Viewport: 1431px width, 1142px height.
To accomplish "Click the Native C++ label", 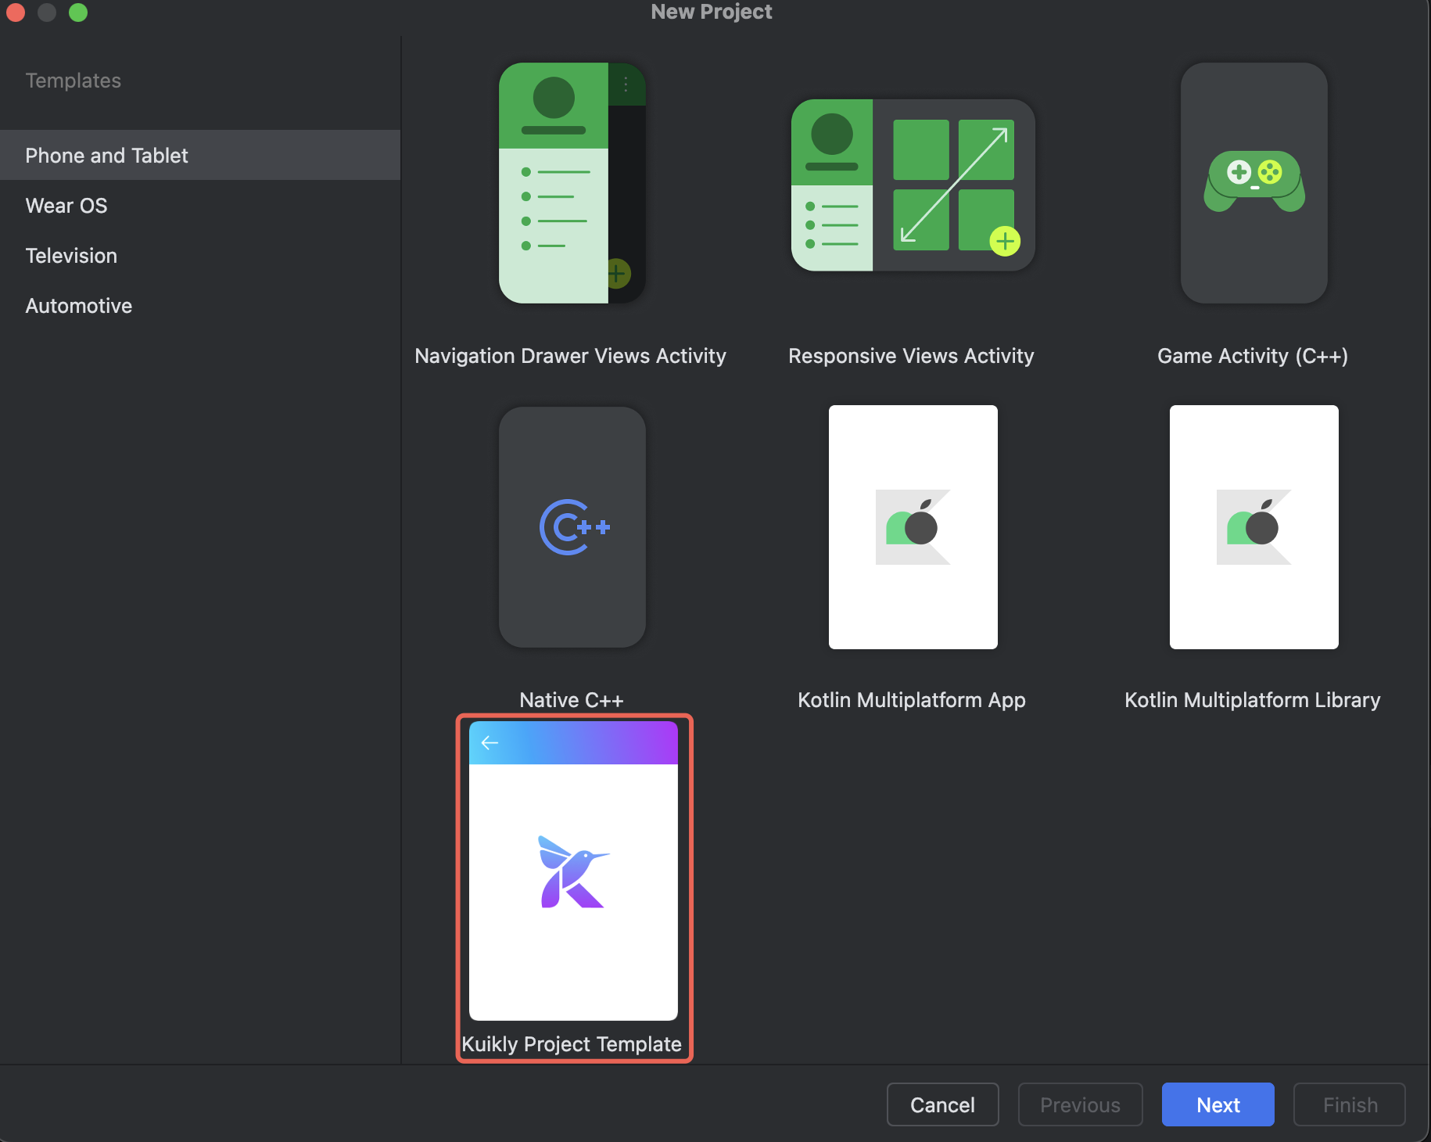I will click(x=572, y=700).
